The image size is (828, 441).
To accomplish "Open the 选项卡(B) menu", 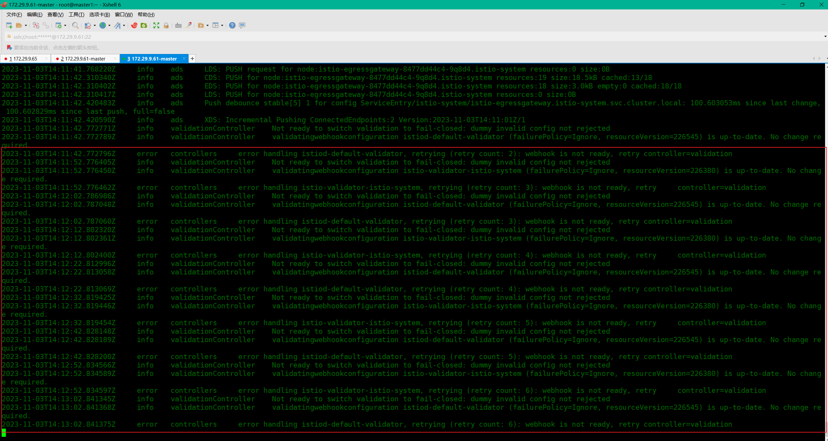I will pos(100,15).
